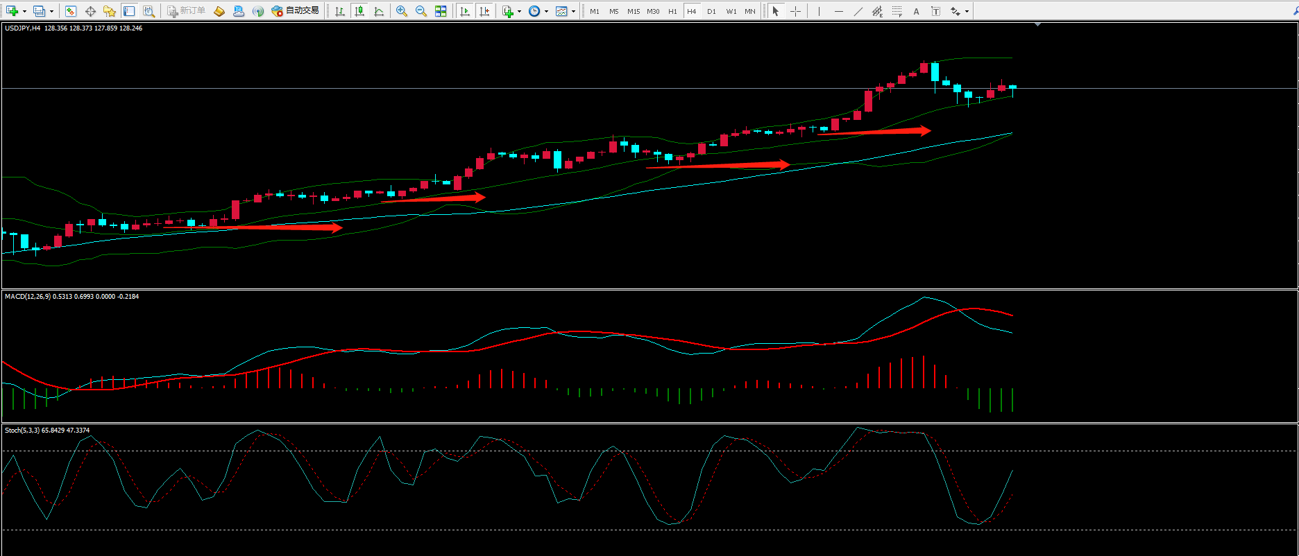Select the Fibonacci retracement tool
The image size is (1299, 556).
(x=897, y=11)
